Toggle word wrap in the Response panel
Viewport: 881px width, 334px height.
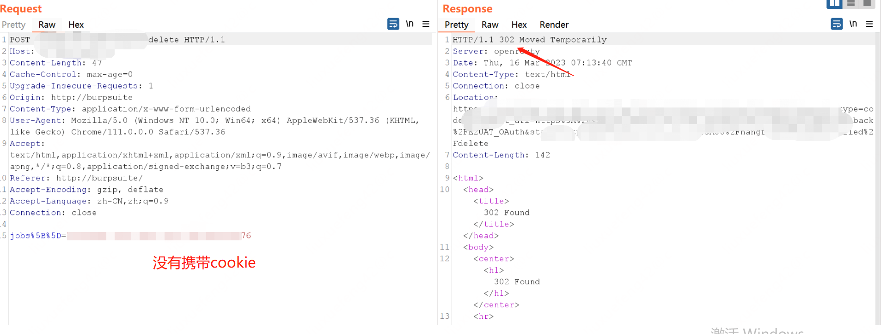tap(837, 24)
